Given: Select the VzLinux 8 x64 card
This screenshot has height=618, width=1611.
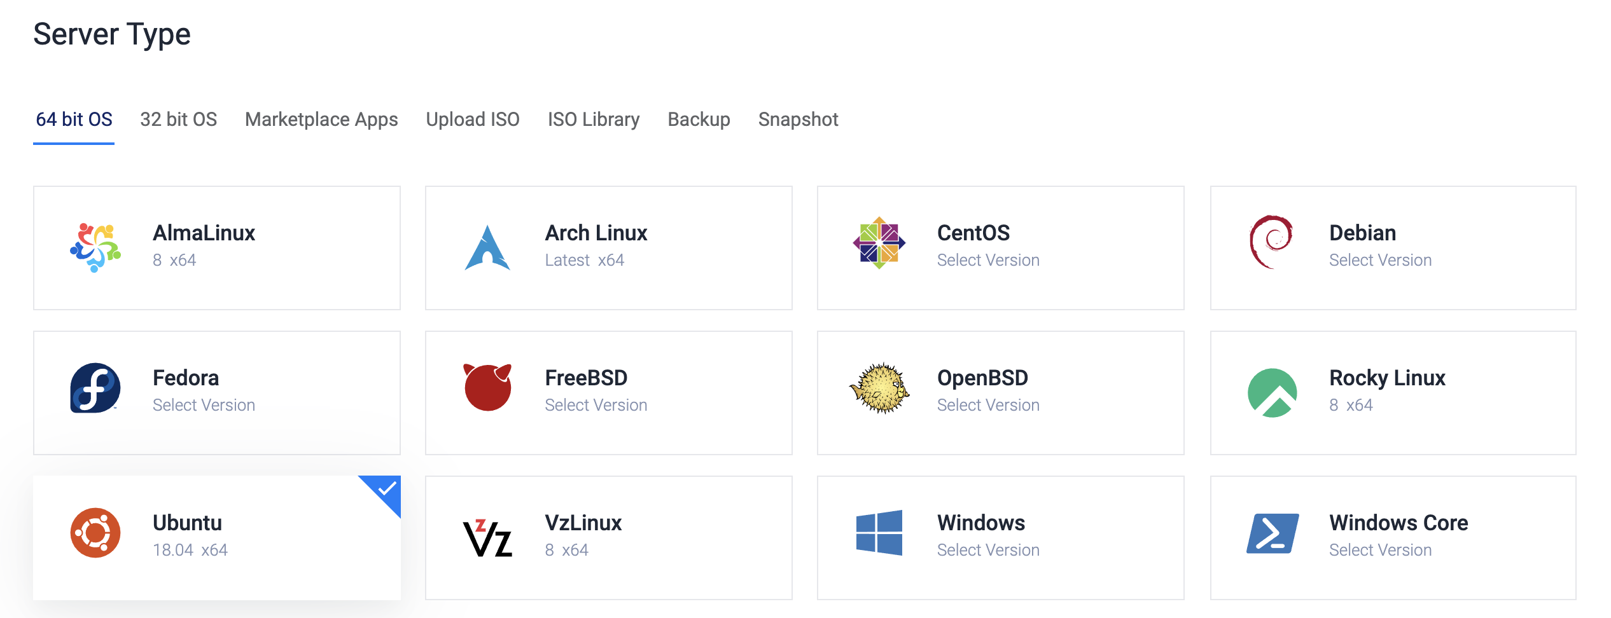Looking at the screenshot, I should [608, 537].
